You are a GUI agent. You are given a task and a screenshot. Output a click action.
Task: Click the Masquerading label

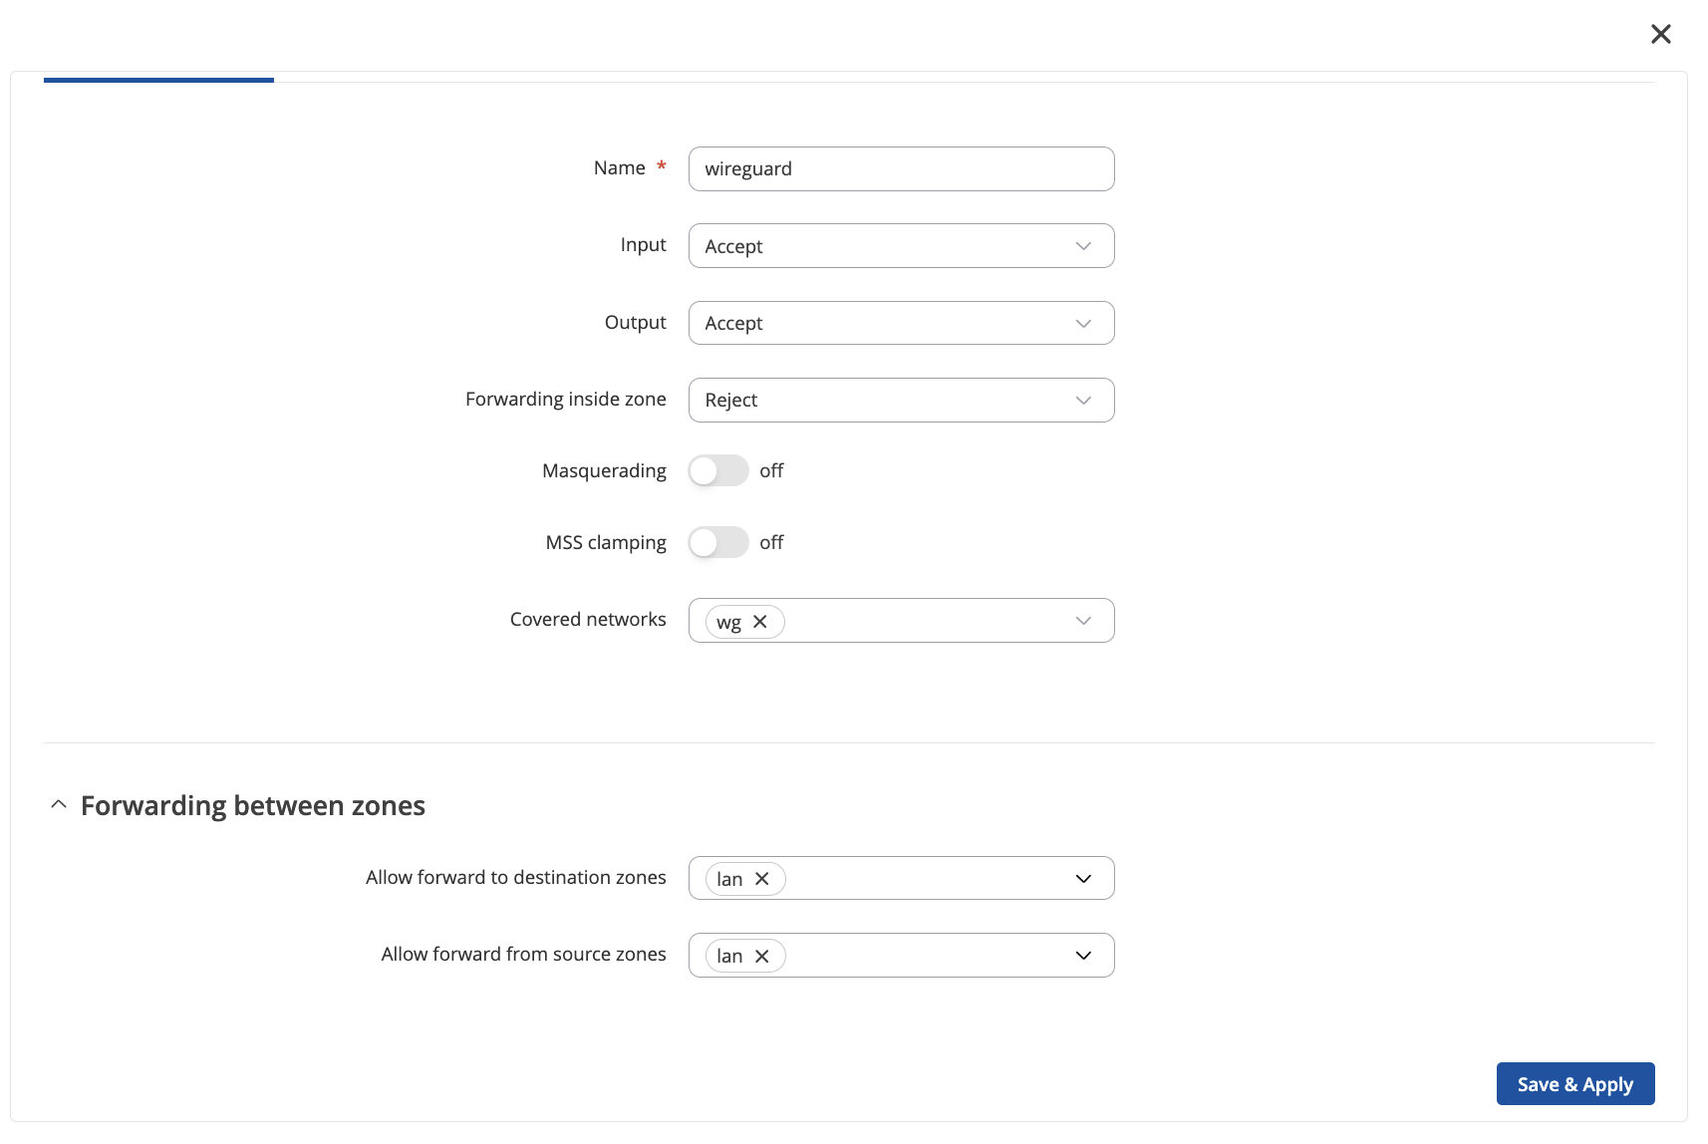click(x=604, y=470)
